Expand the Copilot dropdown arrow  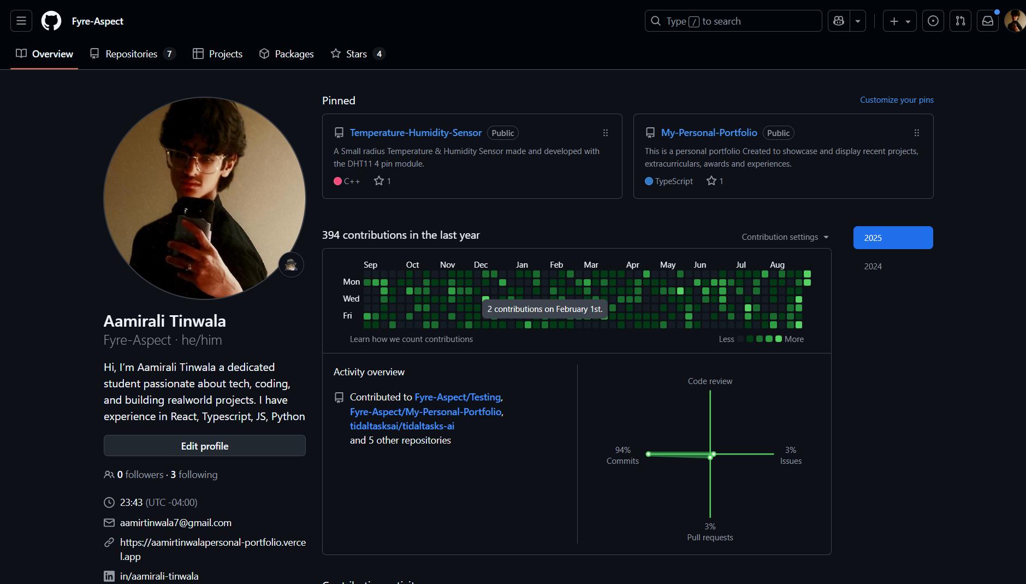point(858,21)
